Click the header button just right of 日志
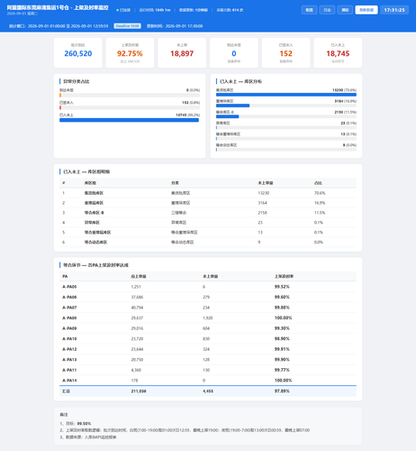 point(345,10)
